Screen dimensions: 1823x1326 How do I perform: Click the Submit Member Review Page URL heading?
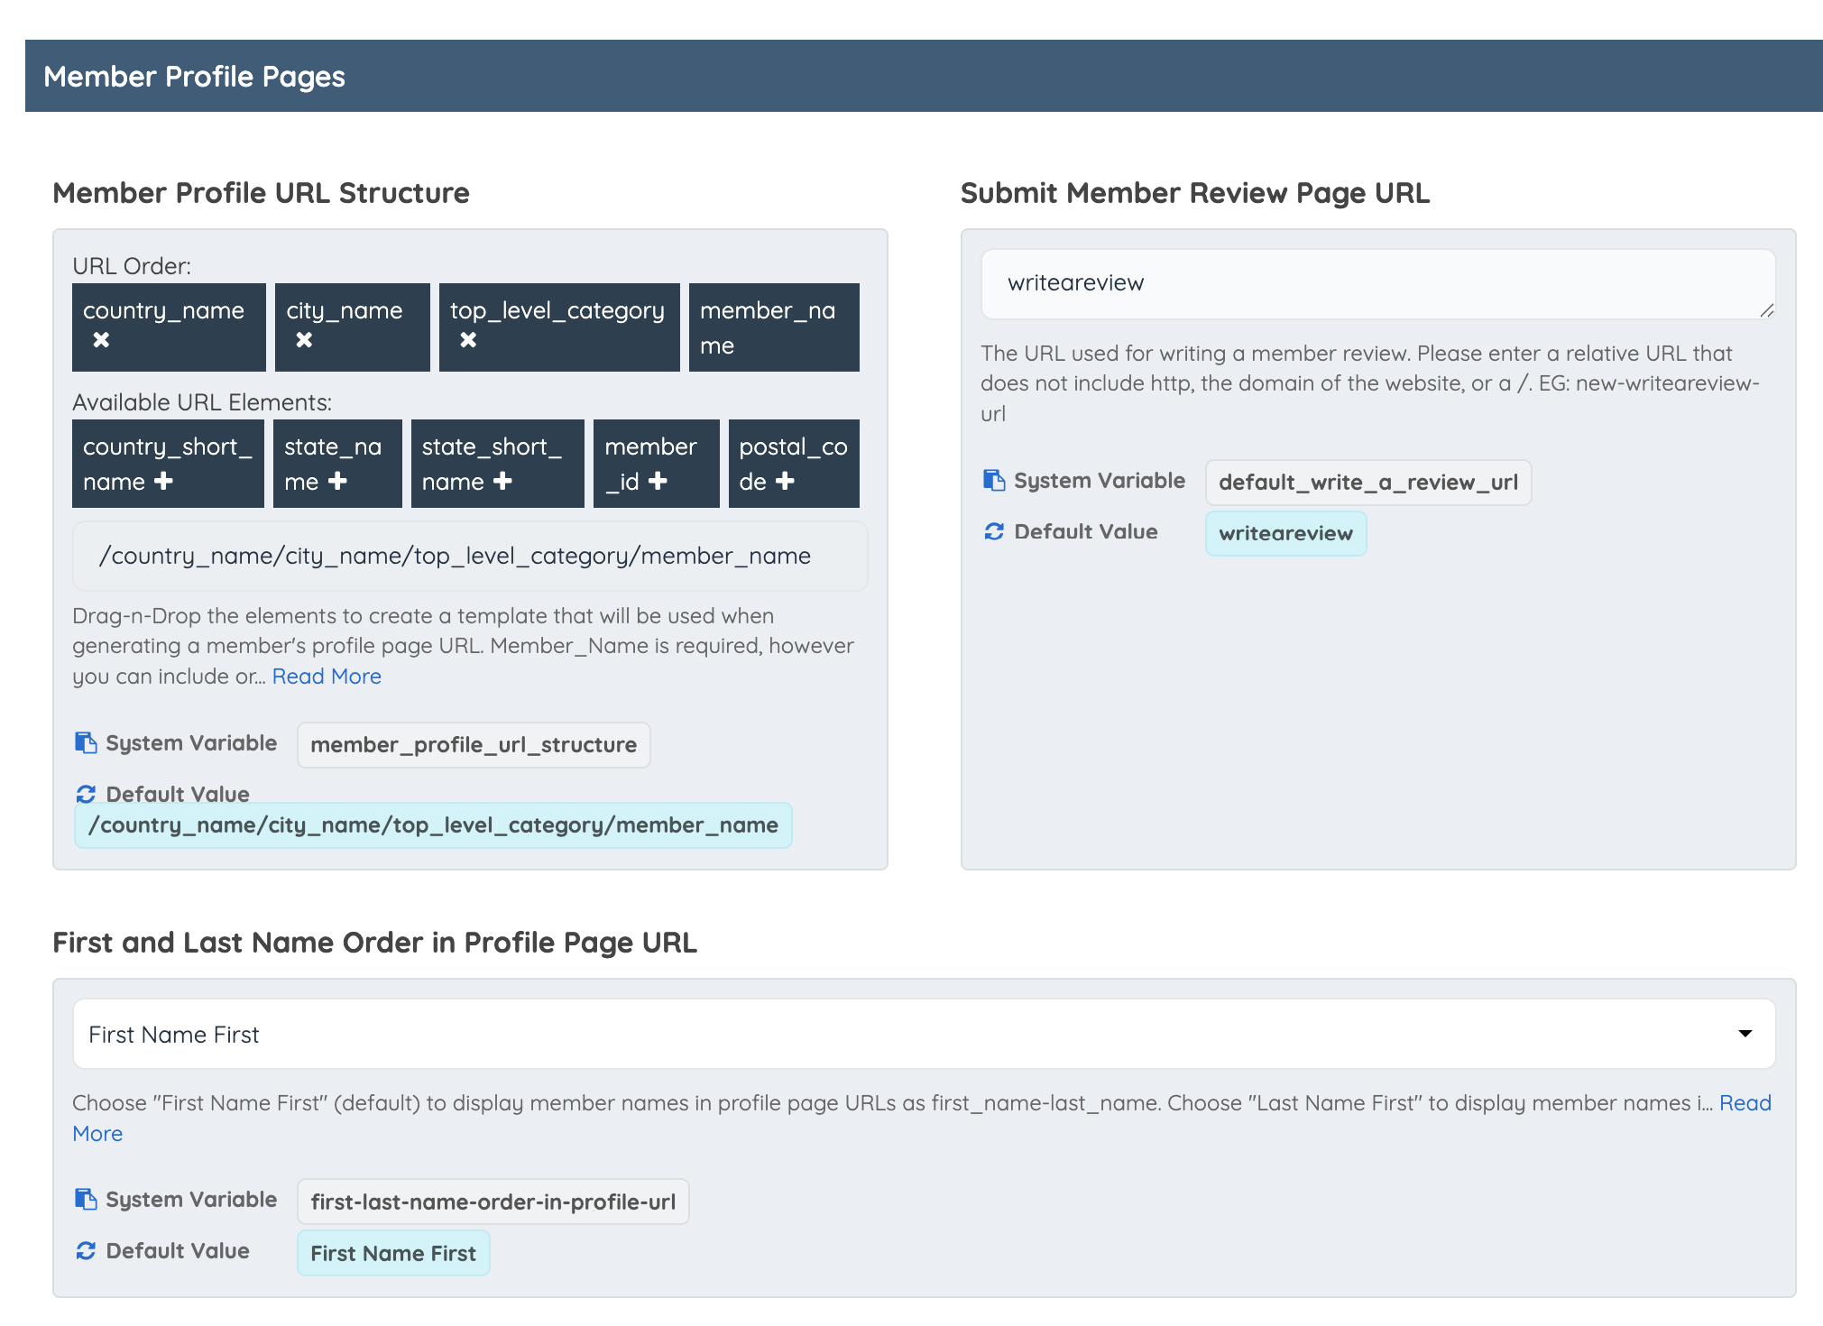(x=1194, y=193)
